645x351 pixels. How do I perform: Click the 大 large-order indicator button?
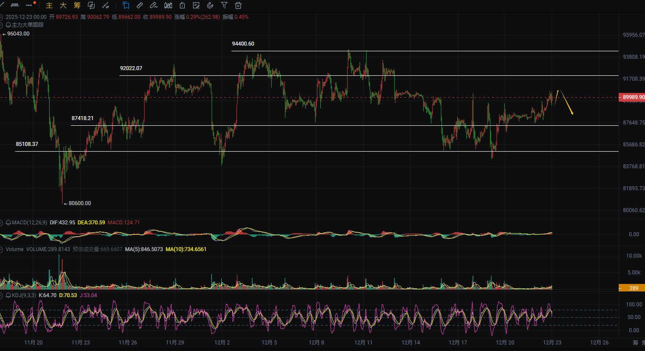click(63, 5)
